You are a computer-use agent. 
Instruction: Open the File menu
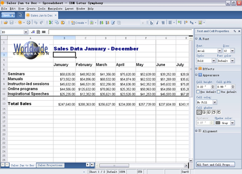coord(4,9)
